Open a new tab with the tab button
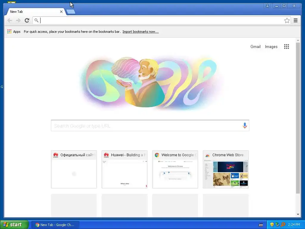This screenshot has height=229, width=305. coord(71,12)
